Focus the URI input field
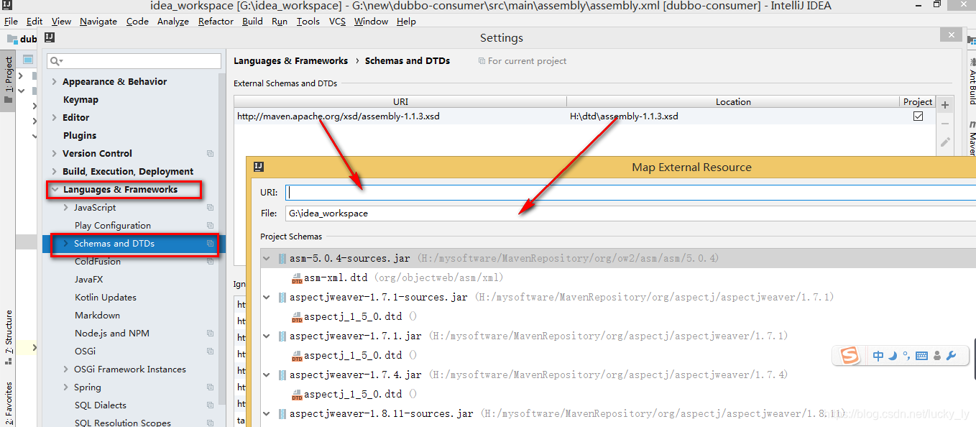 (630, 193)
